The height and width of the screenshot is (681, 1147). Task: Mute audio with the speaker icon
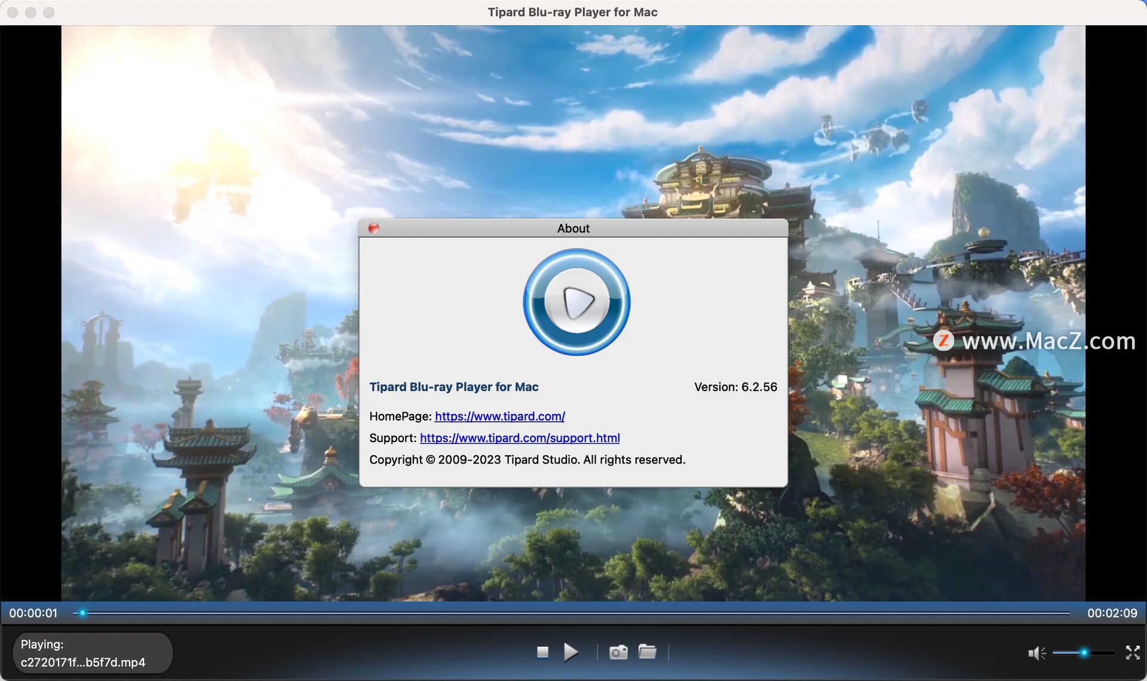[x=1036, y=653]
